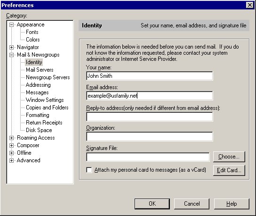
Task: Select Newsgroup Servers in the tree
Action: [x=48, y=77]
